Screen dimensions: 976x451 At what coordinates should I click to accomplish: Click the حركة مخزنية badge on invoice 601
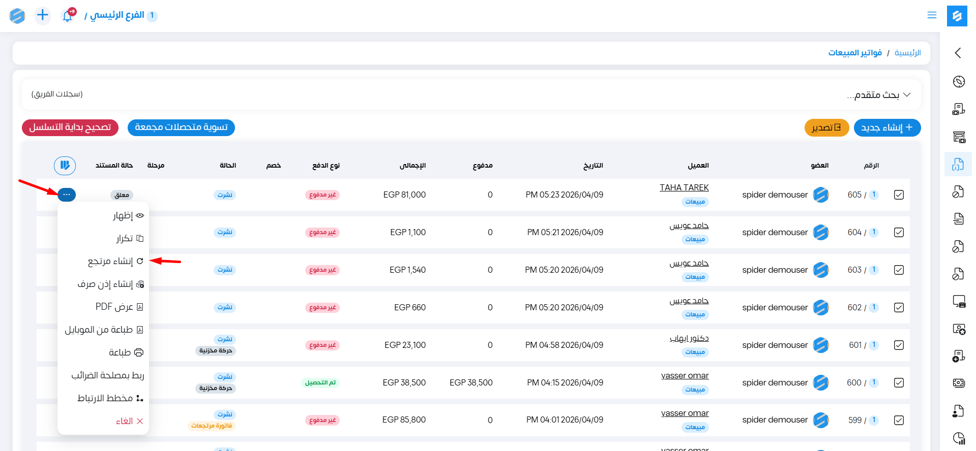(216, 350)
